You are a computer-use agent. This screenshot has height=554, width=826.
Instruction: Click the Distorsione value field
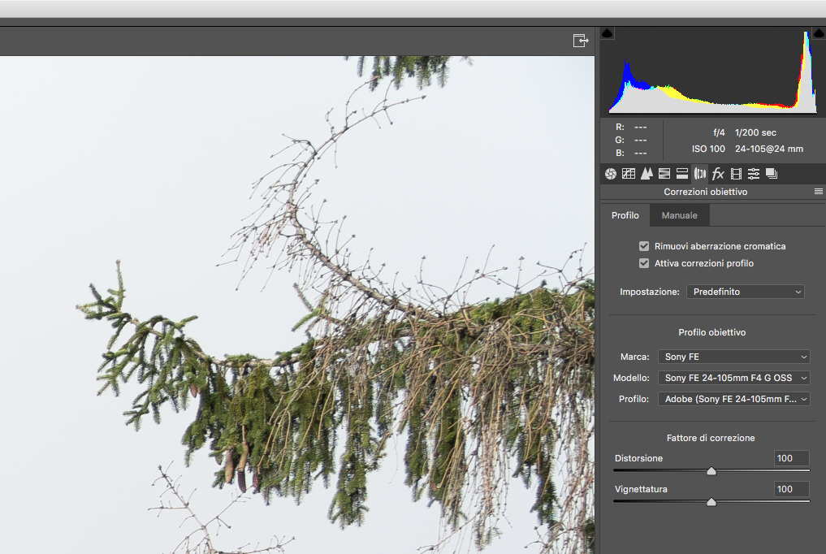pyautogui.click(x=791, y=458)
